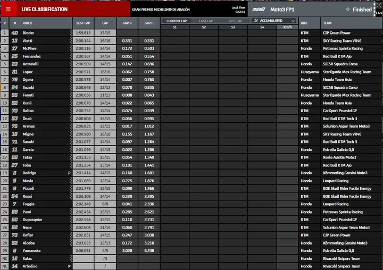Click the Live Classification title
The image size is (383, 270).
(x=45, y=9)
